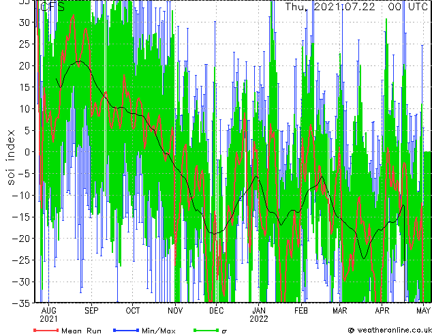Click the 30 y-axis value
Viewport: 432px width, 334px height.
click(x=25, y=22)
